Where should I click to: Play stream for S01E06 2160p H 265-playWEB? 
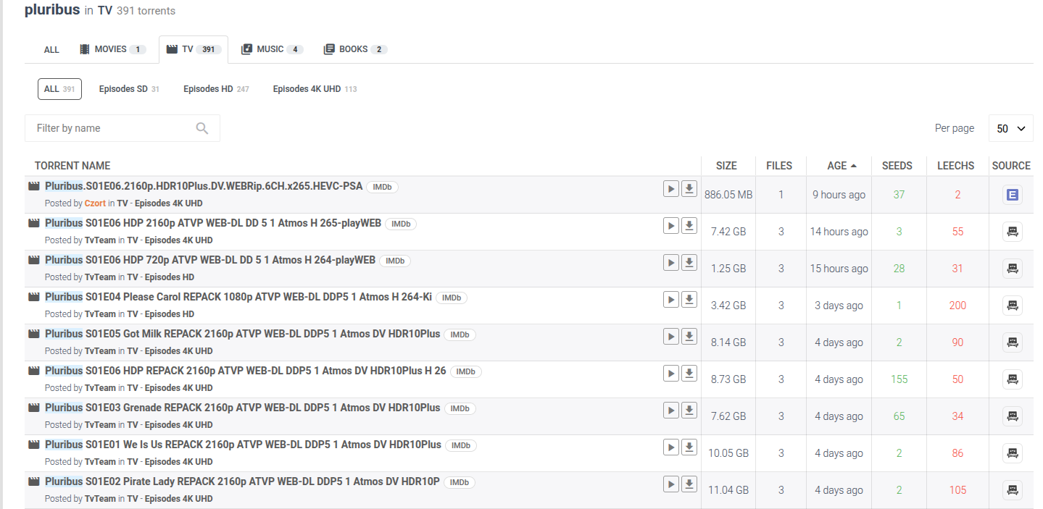click(671, 225)
